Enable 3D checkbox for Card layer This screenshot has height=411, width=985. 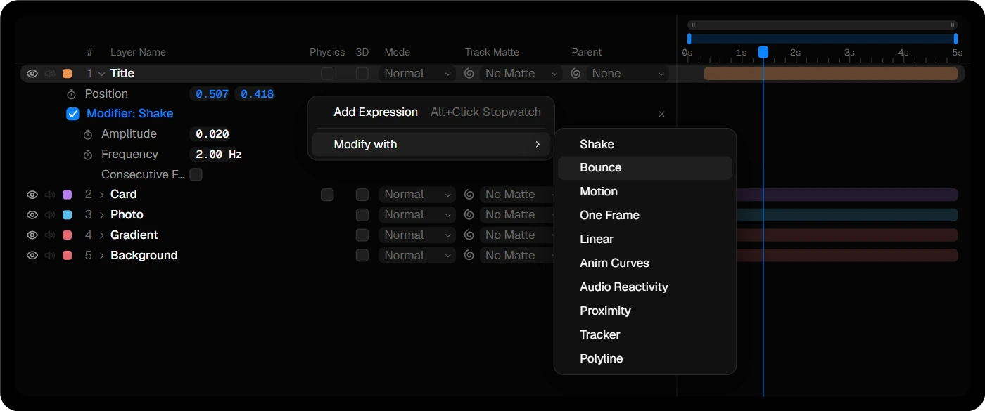tap(362, 195)
